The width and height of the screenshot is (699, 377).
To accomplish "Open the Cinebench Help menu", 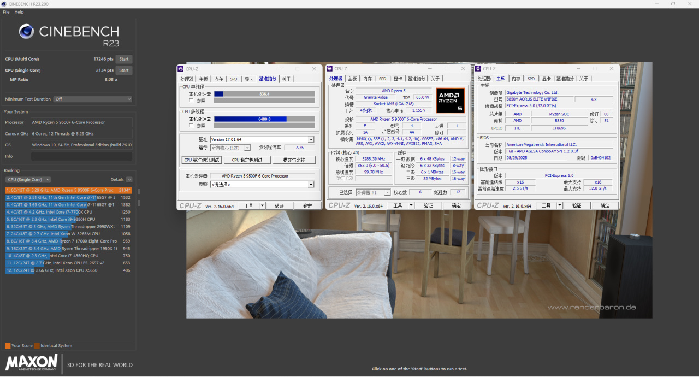I will tap(19, 12).
